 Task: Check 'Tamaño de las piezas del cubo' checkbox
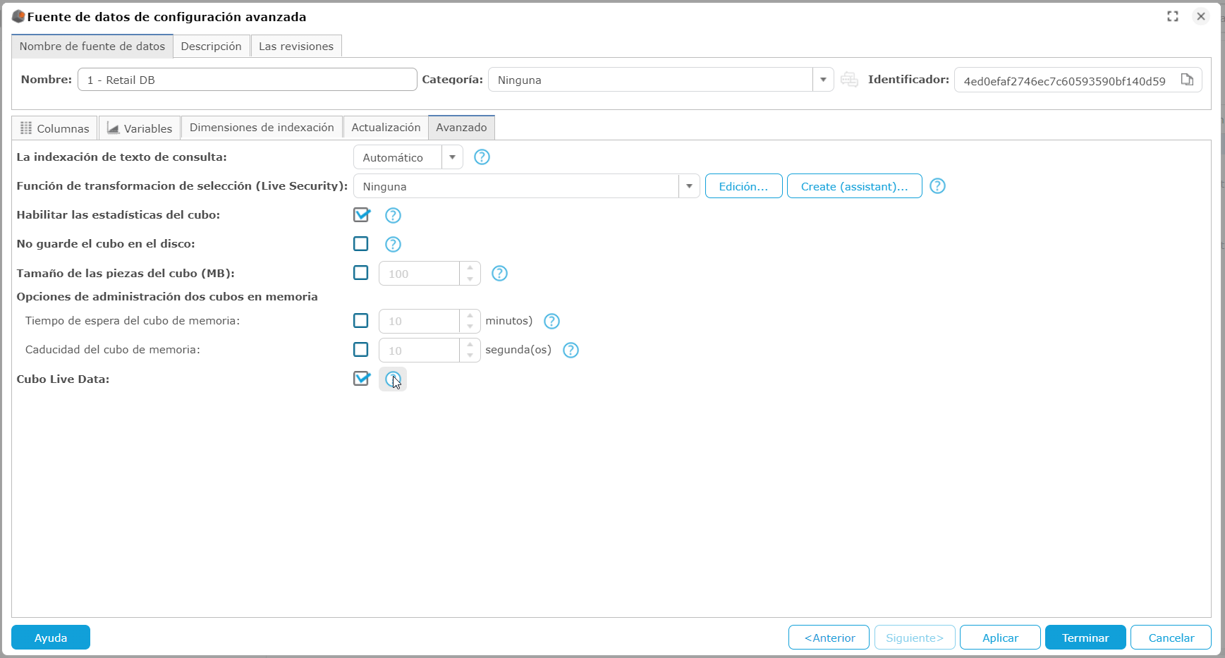point(361,273)
